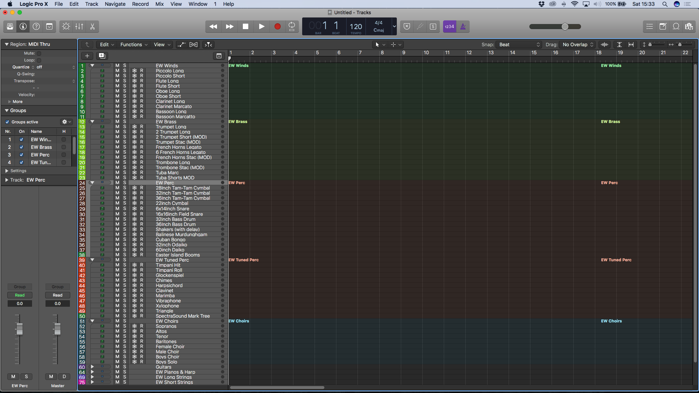Click the Fast Forward transport button
This screenshot has width=699, height=393.
(229, 27)
